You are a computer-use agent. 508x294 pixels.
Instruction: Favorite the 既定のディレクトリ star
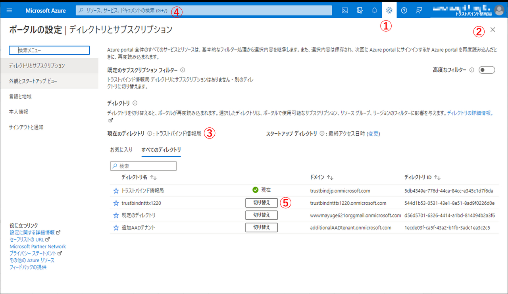pos(116,215)
